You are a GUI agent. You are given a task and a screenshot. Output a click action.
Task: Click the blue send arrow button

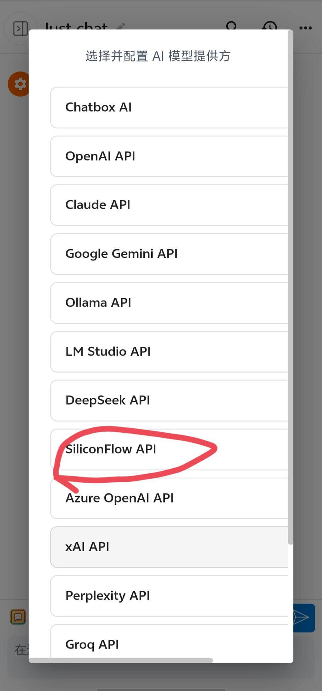pos(304,618)
